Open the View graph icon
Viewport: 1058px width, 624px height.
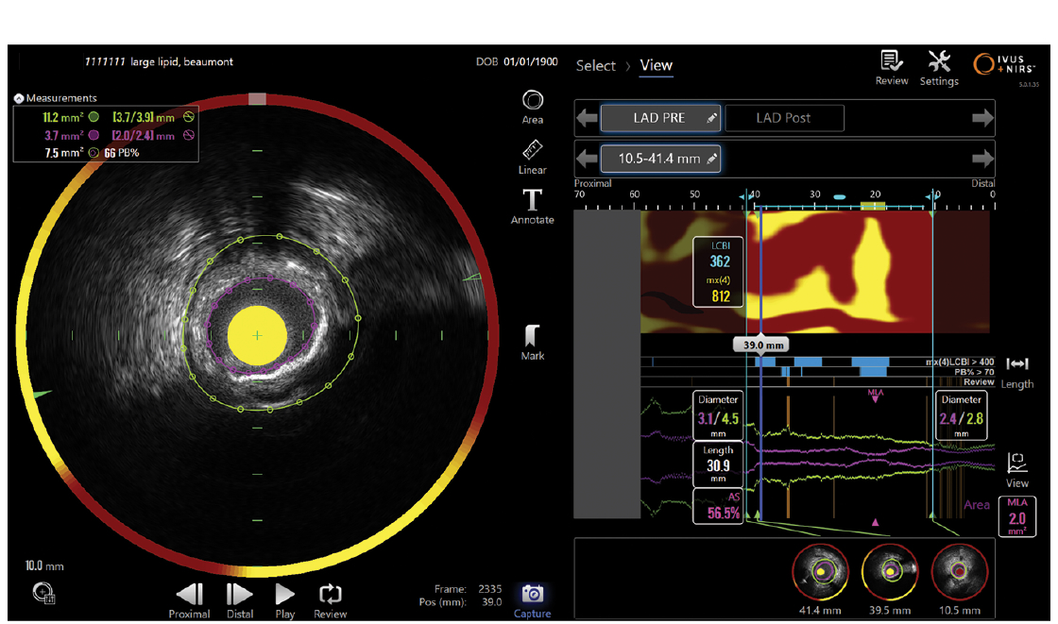[x=1016, y=471]
